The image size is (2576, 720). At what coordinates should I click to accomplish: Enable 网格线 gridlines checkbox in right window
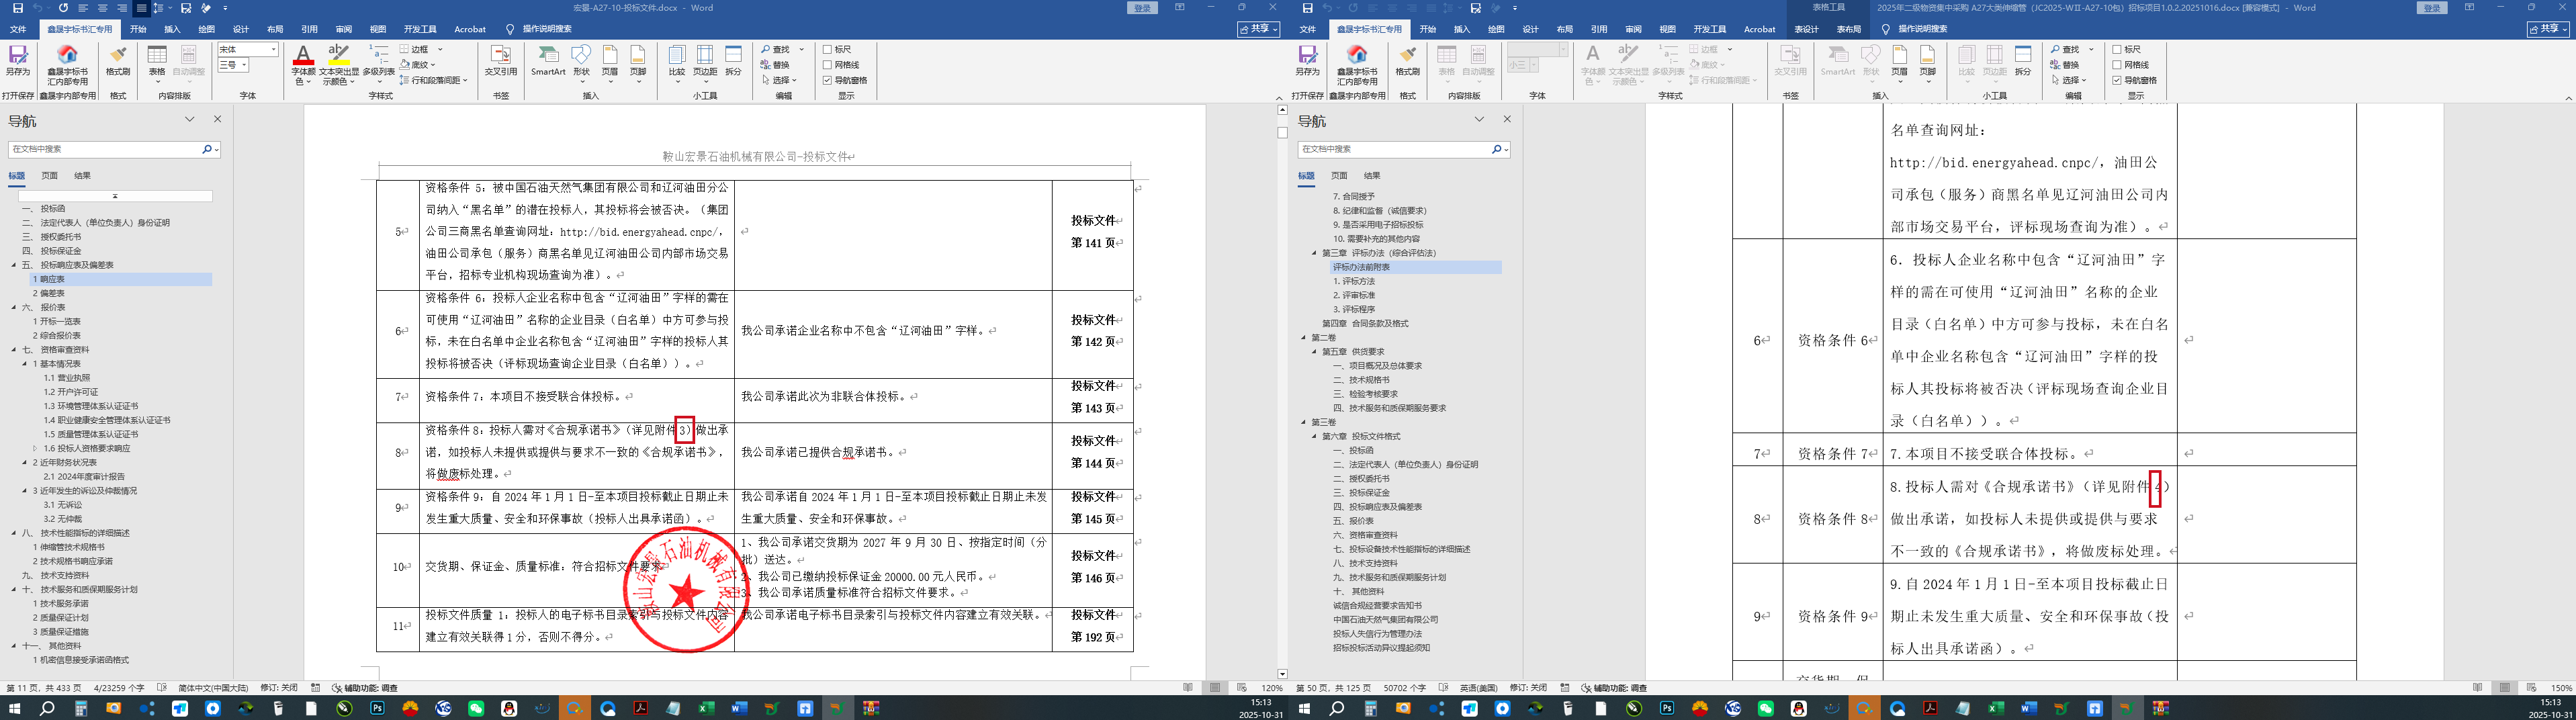[x=2118, y=65]
